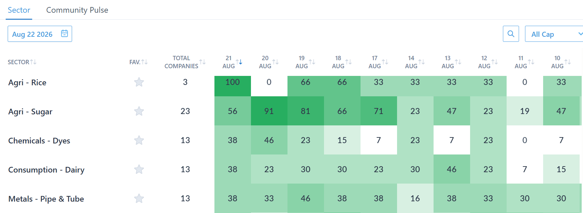Switch to the Community Pulse tab
The image size is (583, 213).
tap(77, 10)
